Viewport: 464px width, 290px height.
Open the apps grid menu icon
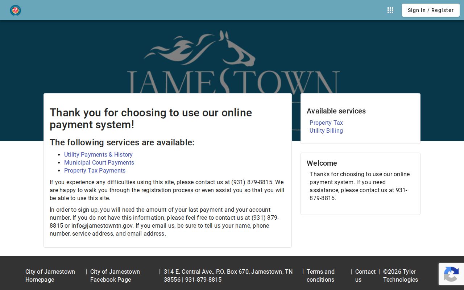(x=390, y=10)
